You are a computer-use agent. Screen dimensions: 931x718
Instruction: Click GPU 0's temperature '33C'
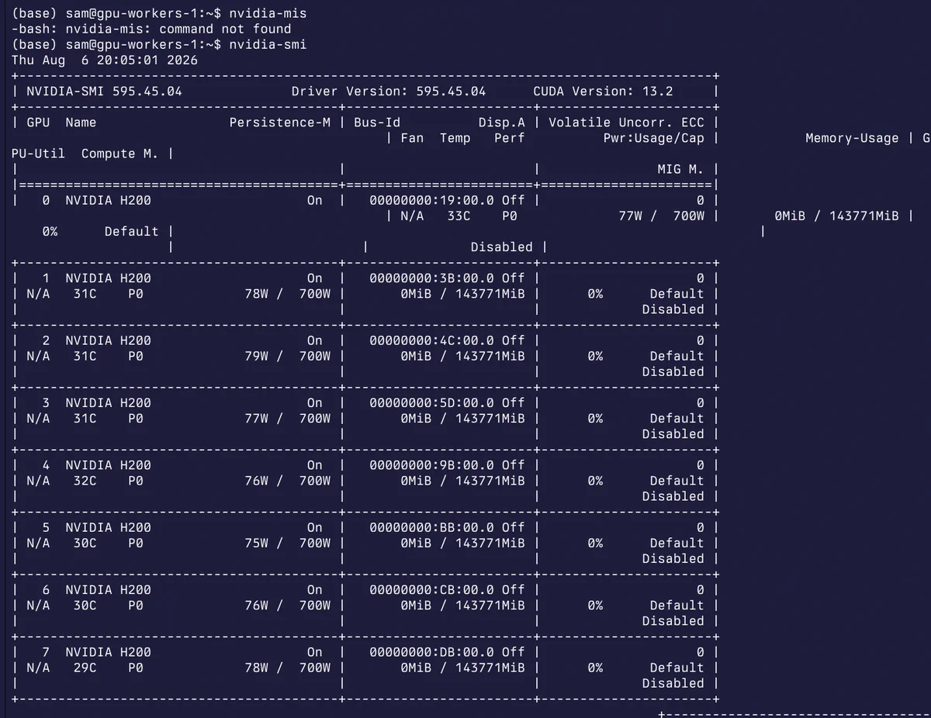tap(459, 216)
